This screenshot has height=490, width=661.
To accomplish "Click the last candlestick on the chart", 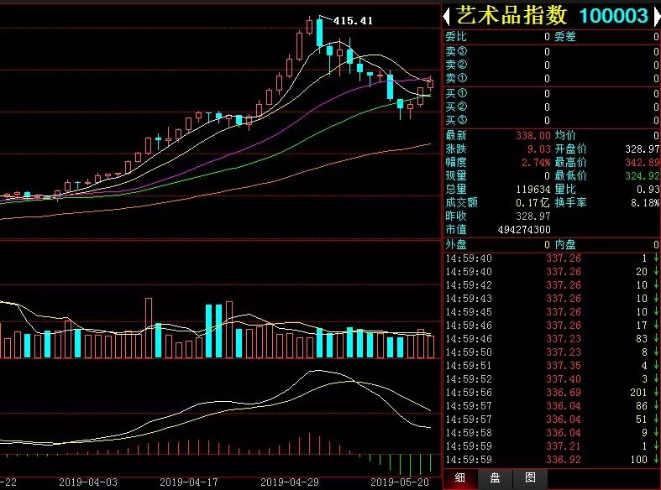I will point(430,83).
